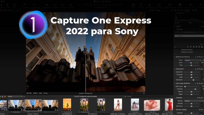Collapse the Claridad panel

(x=175, y=98)
